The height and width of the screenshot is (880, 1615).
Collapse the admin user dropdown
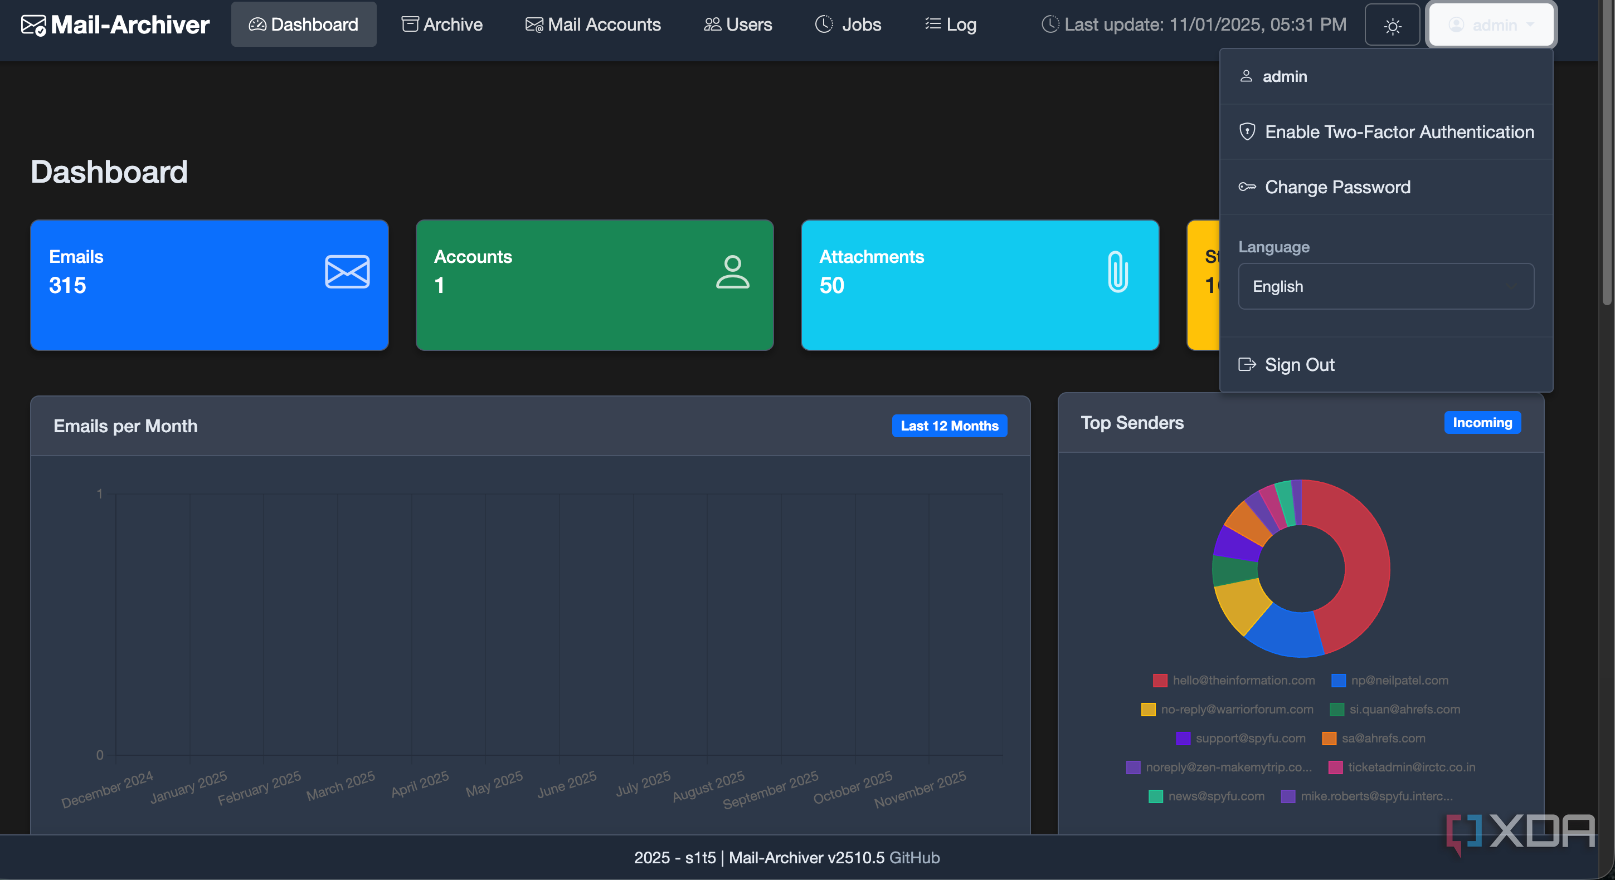(1491, 25)
